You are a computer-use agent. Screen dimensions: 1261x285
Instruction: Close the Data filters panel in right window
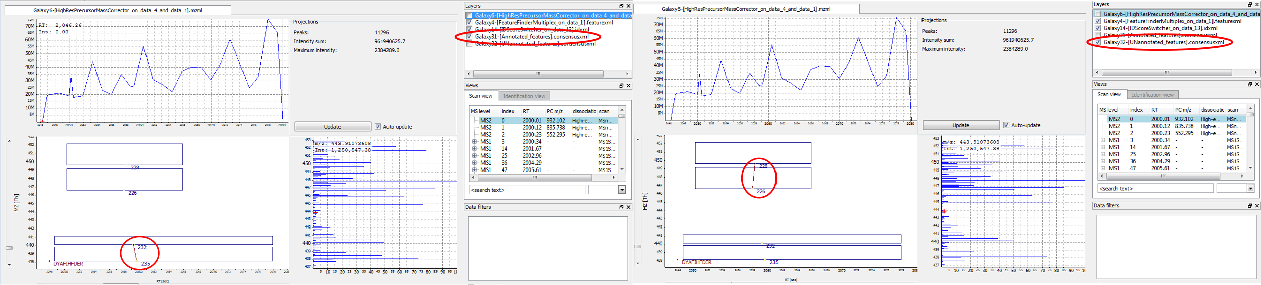tap(1257, 206)
